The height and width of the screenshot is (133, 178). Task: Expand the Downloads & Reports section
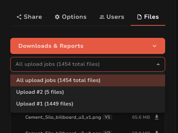[88, 46]
